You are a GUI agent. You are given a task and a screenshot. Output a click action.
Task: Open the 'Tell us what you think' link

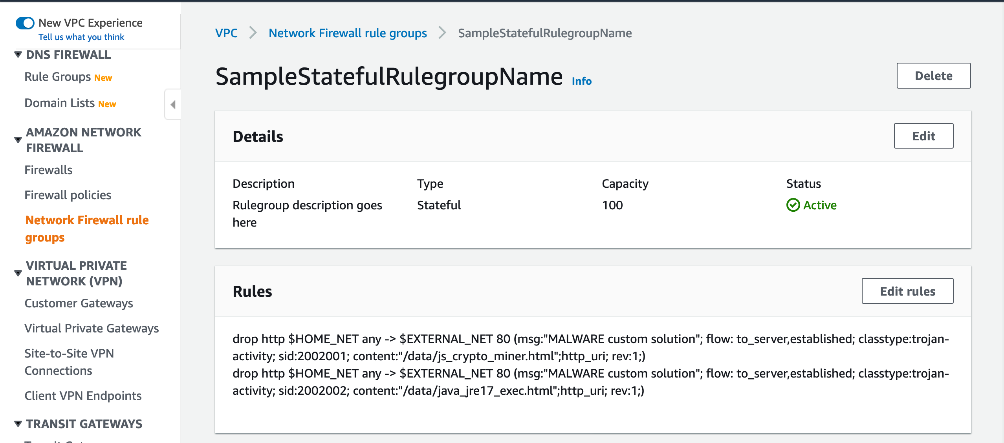[81, 36]
